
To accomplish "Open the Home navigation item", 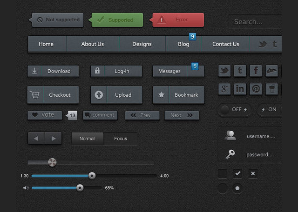I will (x=47, y=44).
